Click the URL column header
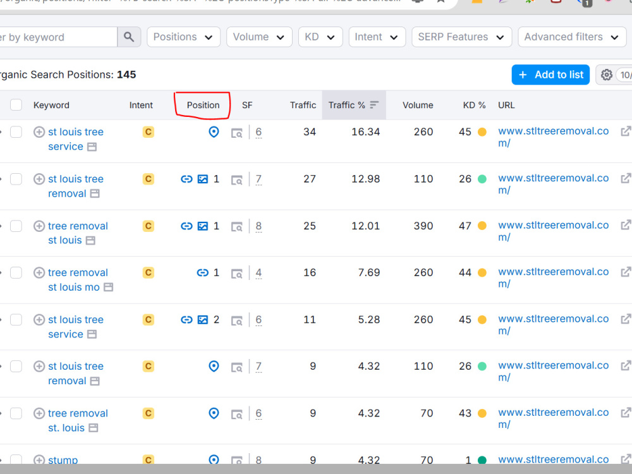The width and height of the screenshot is (632, 474). click(x=506, y=105)
